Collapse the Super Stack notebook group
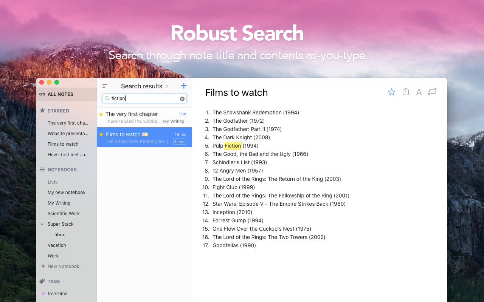The image size is (484, 302). coord(42,224)
